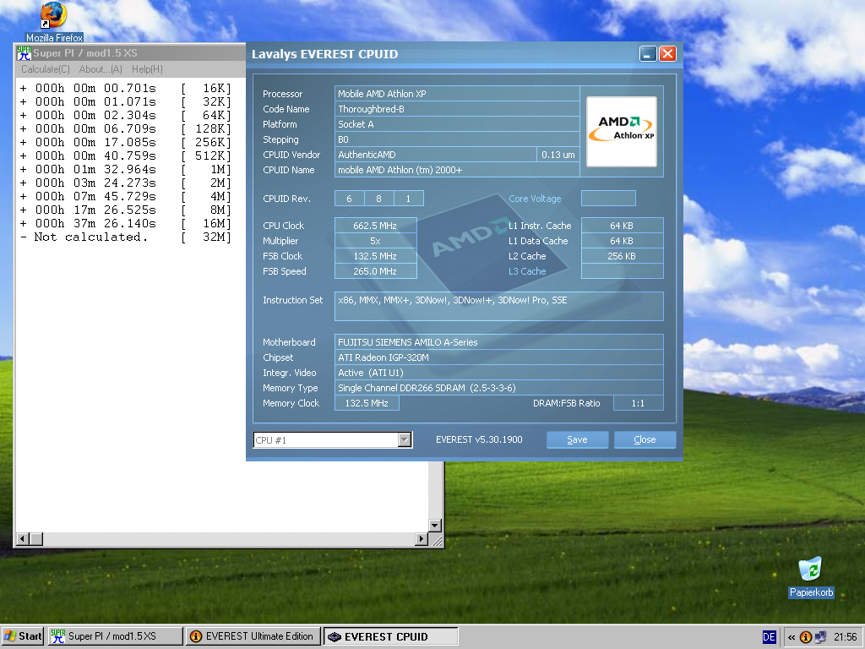
Task: Click the Platform value Socket A
Action: (457, 124)
